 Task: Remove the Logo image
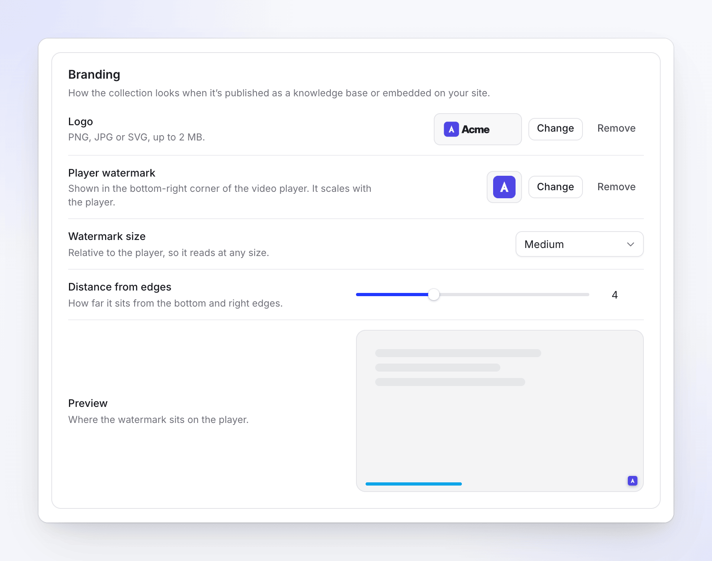click(x=616, y=129)
